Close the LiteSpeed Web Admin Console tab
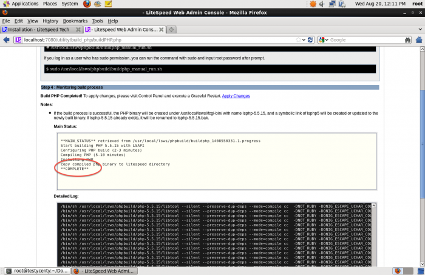This screenshot has width=425, height=275. pyautogui.click(x=161, y=30)
